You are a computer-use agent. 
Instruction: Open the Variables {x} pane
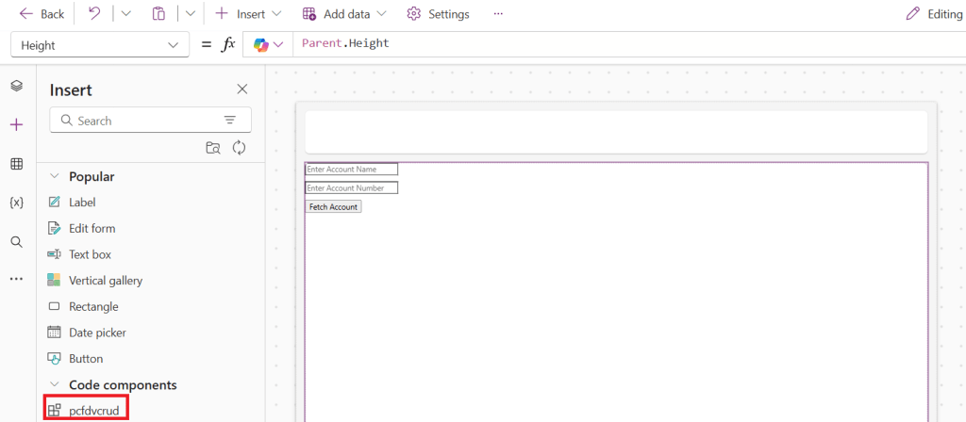pyautogui.click(x=16, y=203)
